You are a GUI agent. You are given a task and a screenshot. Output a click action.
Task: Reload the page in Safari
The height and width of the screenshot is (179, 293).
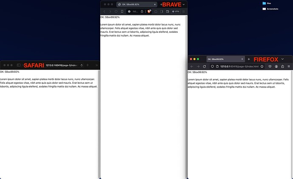[x=82, y=65]
